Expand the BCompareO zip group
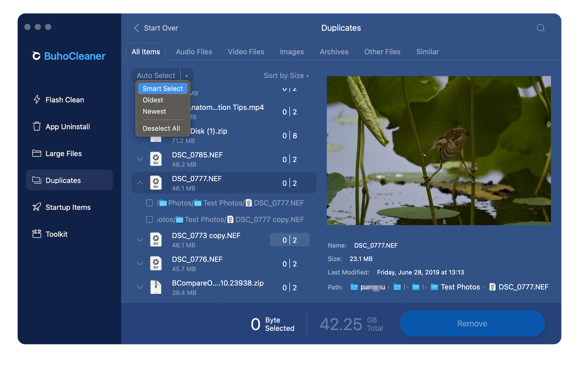The image size is (579, 366). 140,287
